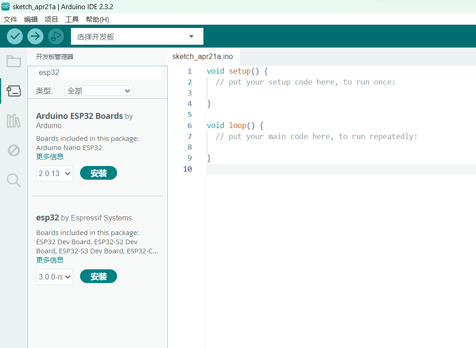Click the Verify checkmark button
Image resolution: width=476 pixels, height=348 pixels.
pos(15,37)
